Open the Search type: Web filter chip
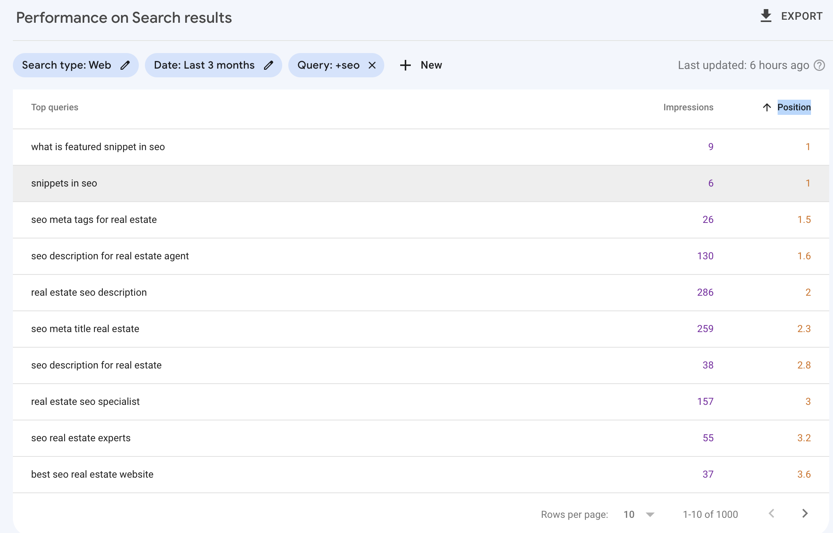This screenshot has height=533, width=833. (x=66, y=65)
